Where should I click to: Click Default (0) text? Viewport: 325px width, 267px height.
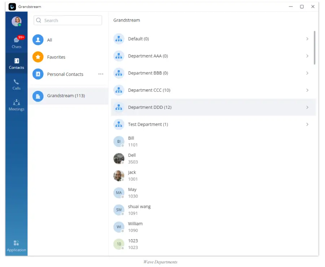[139, 39]
